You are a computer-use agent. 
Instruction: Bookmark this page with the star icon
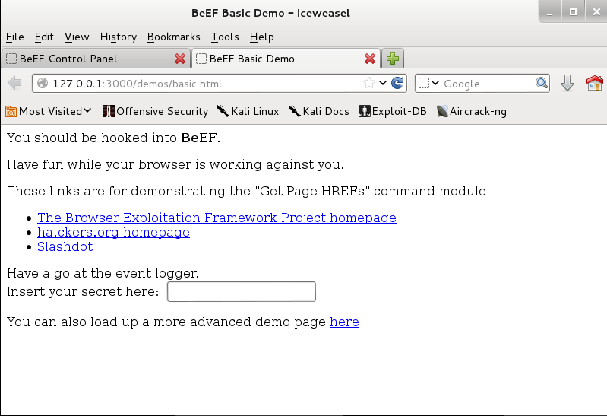coord(369,83)
